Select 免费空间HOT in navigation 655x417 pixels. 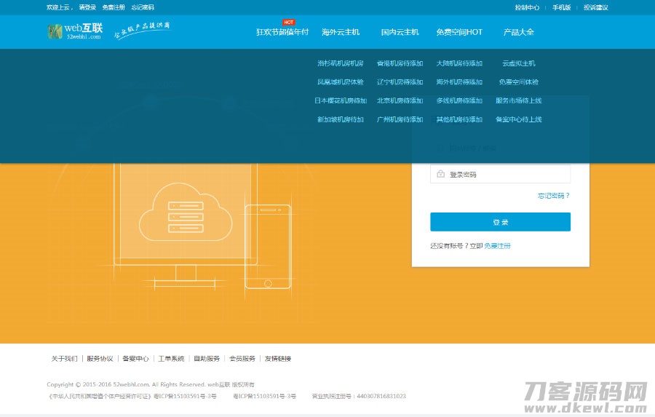[x=458, y=32]
